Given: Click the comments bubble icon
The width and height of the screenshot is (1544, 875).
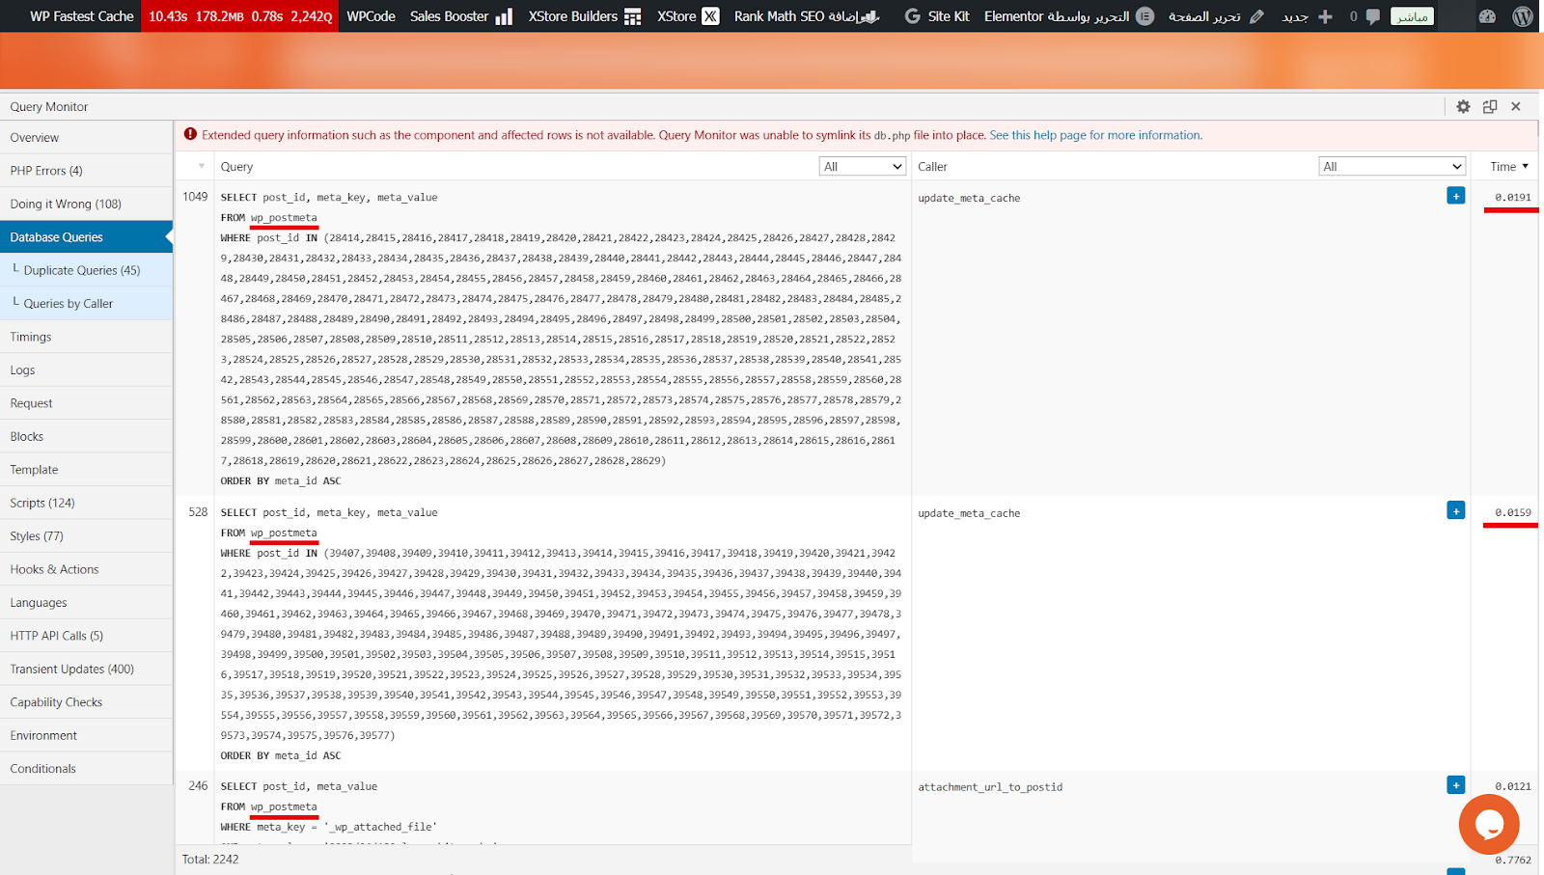Looking at the screenshot, I should [x=1372, y=16].
